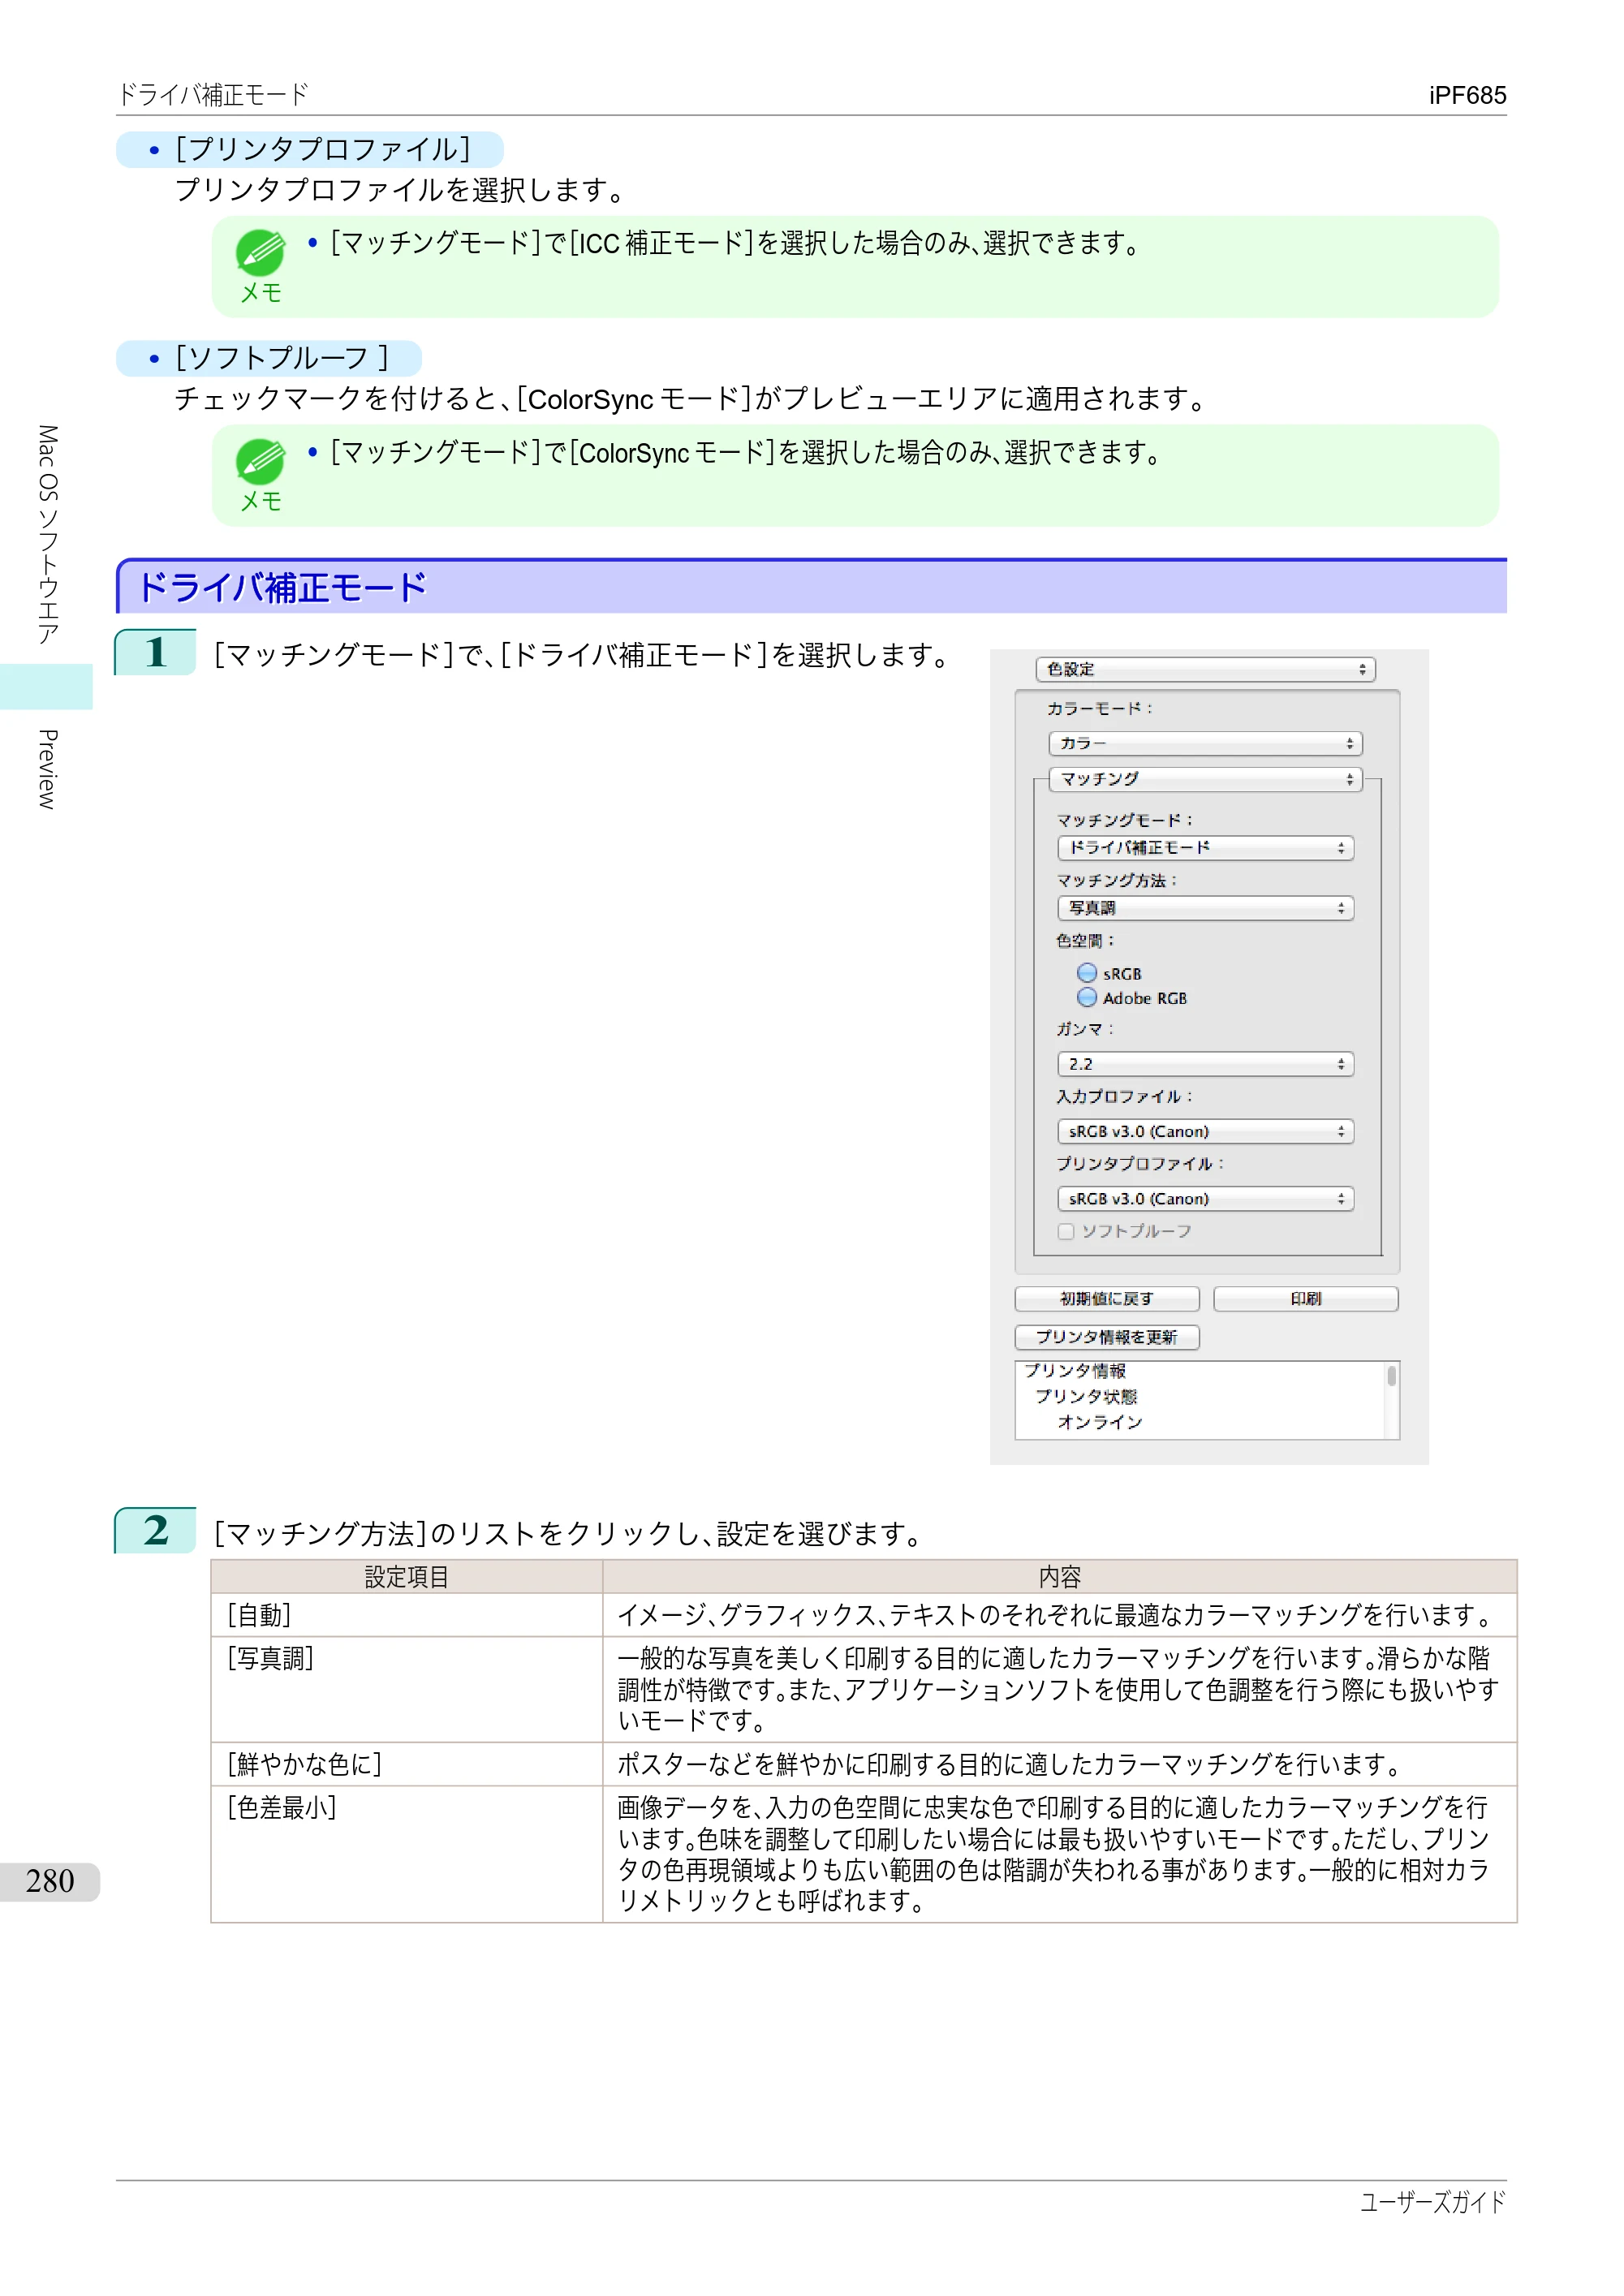The image size is (1624, 2296).
Task: Click the 設定項目 column header
Action: pyautogui.click(x=407, y=1577)
